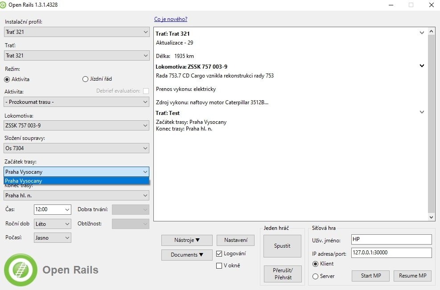
Task: Open the Počasí dropdown Jasno
Action: tap(53, 238)
